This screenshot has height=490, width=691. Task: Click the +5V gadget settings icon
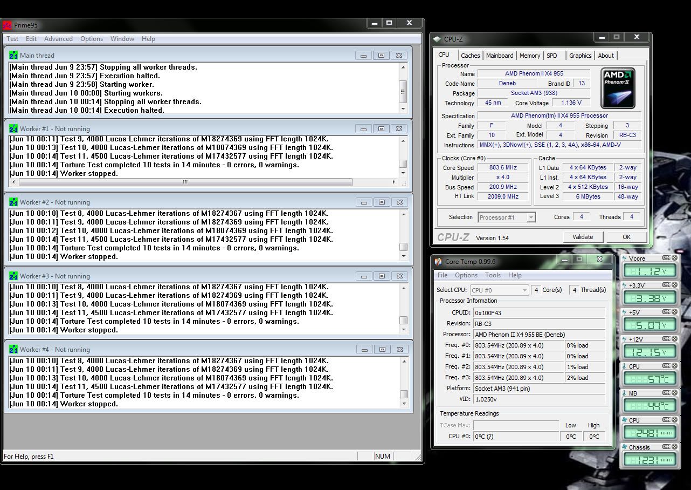(x=666, y=312)
